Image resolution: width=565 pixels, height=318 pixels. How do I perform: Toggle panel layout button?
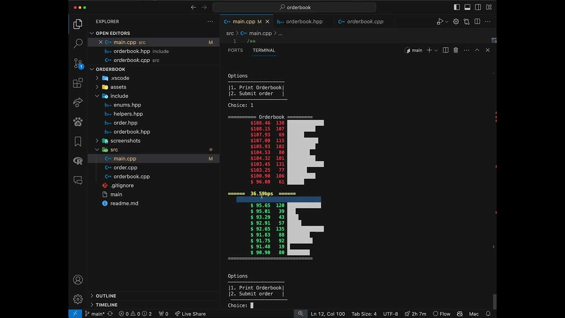pos(467,7)
